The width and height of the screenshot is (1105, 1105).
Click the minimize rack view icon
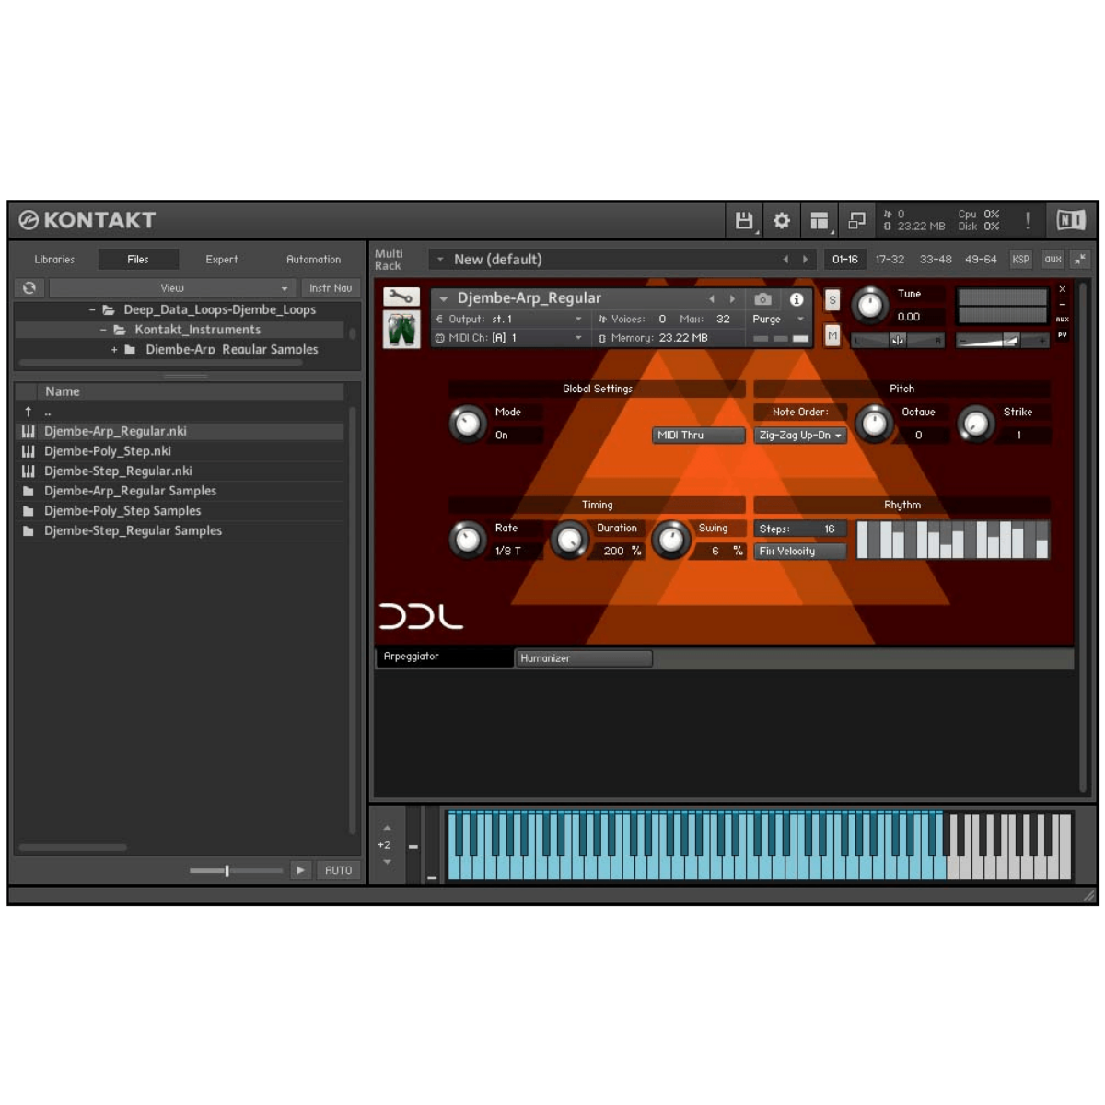pyautogui.click(x=856, y=220)
